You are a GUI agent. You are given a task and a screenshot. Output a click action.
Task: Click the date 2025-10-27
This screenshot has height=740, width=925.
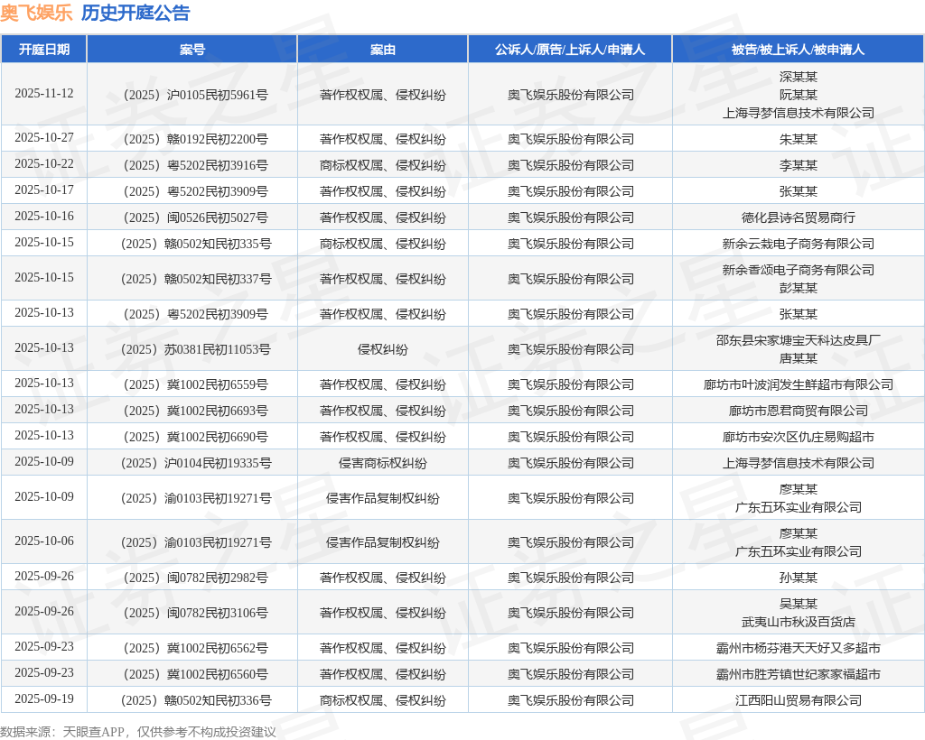point(44,138)
